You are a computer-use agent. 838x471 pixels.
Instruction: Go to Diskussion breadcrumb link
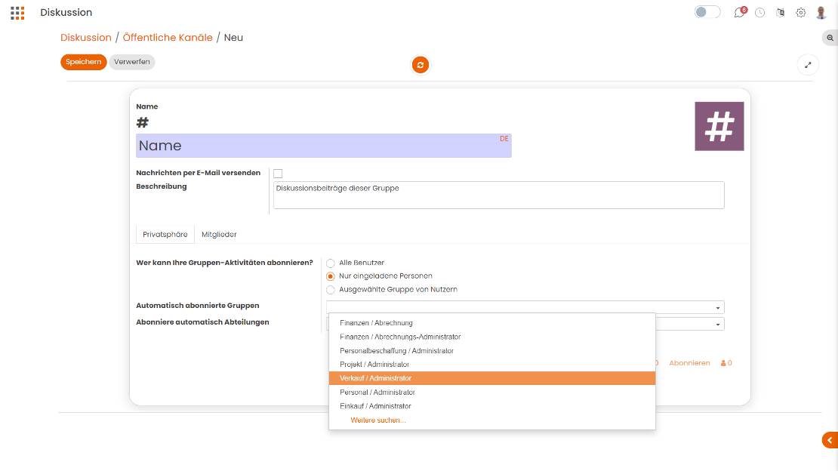[x=86, y=38]
